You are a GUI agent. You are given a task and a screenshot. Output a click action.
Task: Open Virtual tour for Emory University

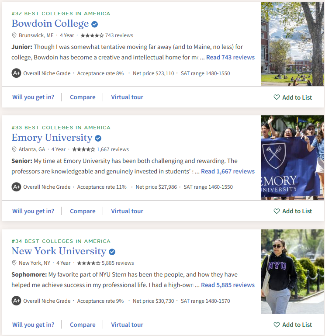point(127,211)
